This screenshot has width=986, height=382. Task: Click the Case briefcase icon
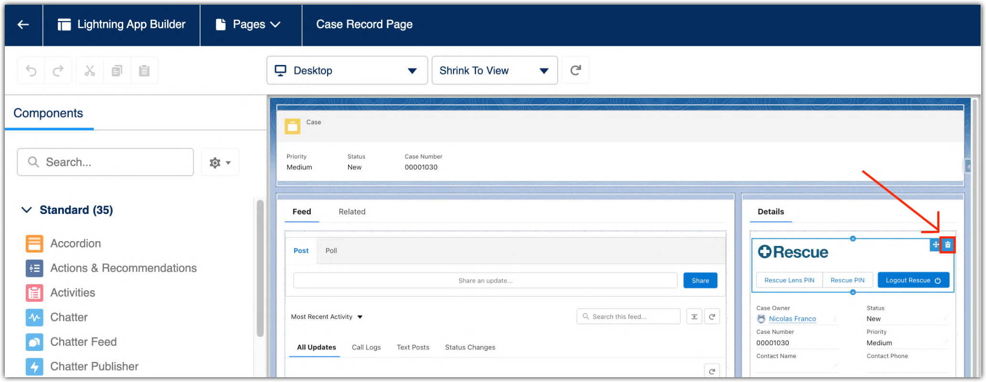[x=293, y=127]
